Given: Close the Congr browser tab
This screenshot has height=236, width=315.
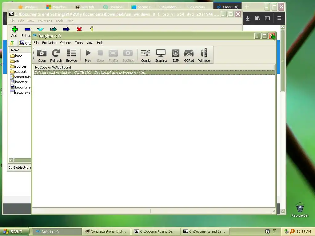Looking at the screenshot, I should pyautogui.click(x=236, y=7).
